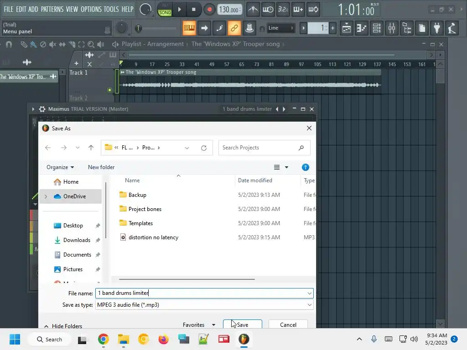Screen dimensions: 467x350
Task: Toggle the 3.2.1 recording countdown
Action: tap(283, 10)
